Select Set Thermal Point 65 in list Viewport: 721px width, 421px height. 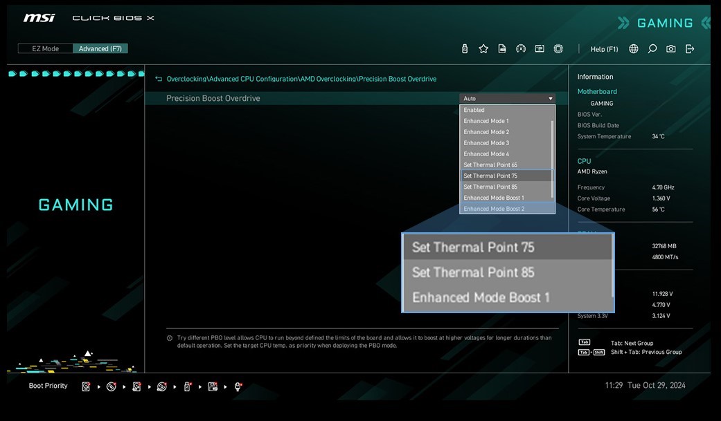(506, 165)
